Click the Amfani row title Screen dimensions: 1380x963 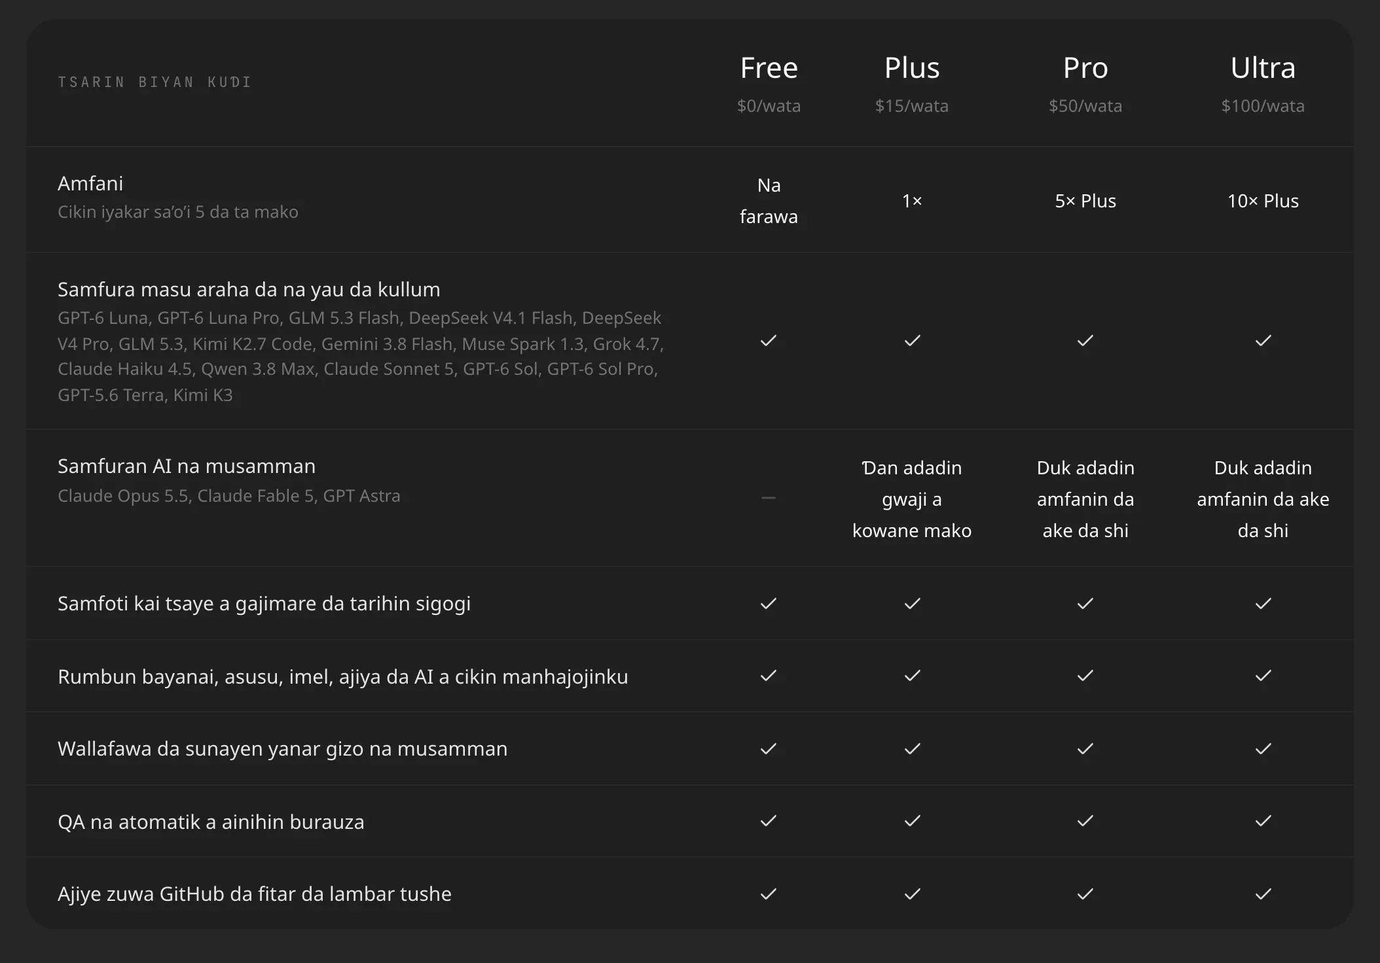click(x=90, y=183)
